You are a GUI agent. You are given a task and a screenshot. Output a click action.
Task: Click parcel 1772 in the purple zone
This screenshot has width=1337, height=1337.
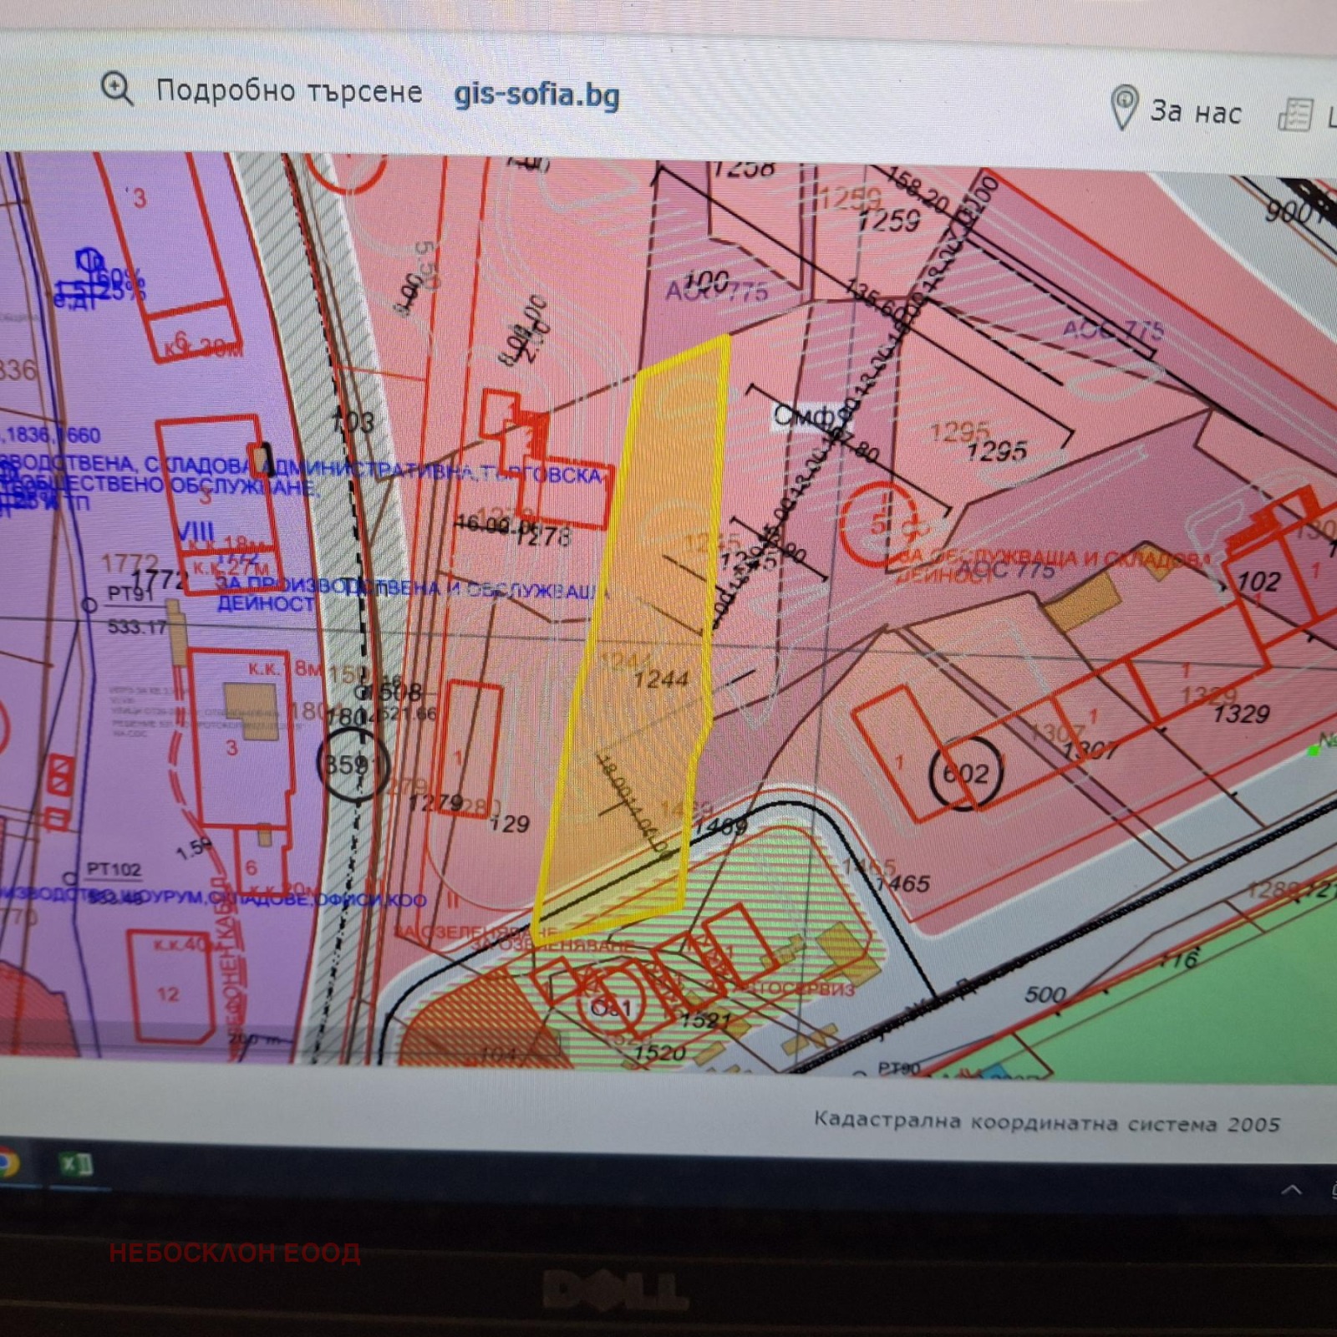pos(157,578)
